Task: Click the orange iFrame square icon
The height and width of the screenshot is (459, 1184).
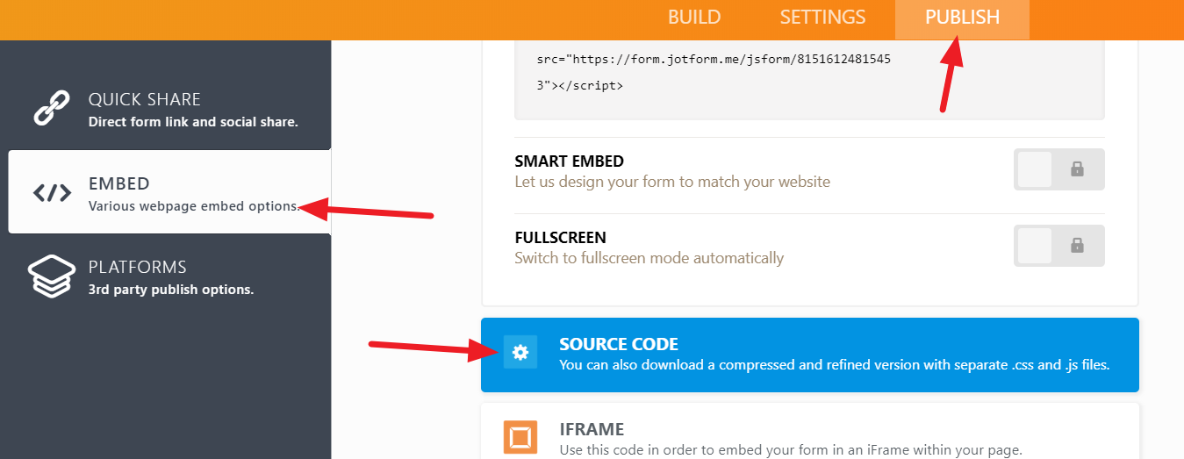Action: (x=520, y=437)
